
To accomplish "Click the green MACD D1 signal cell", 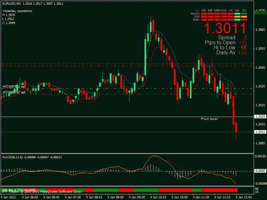I will pyautogui.click(x=244, y=14).
